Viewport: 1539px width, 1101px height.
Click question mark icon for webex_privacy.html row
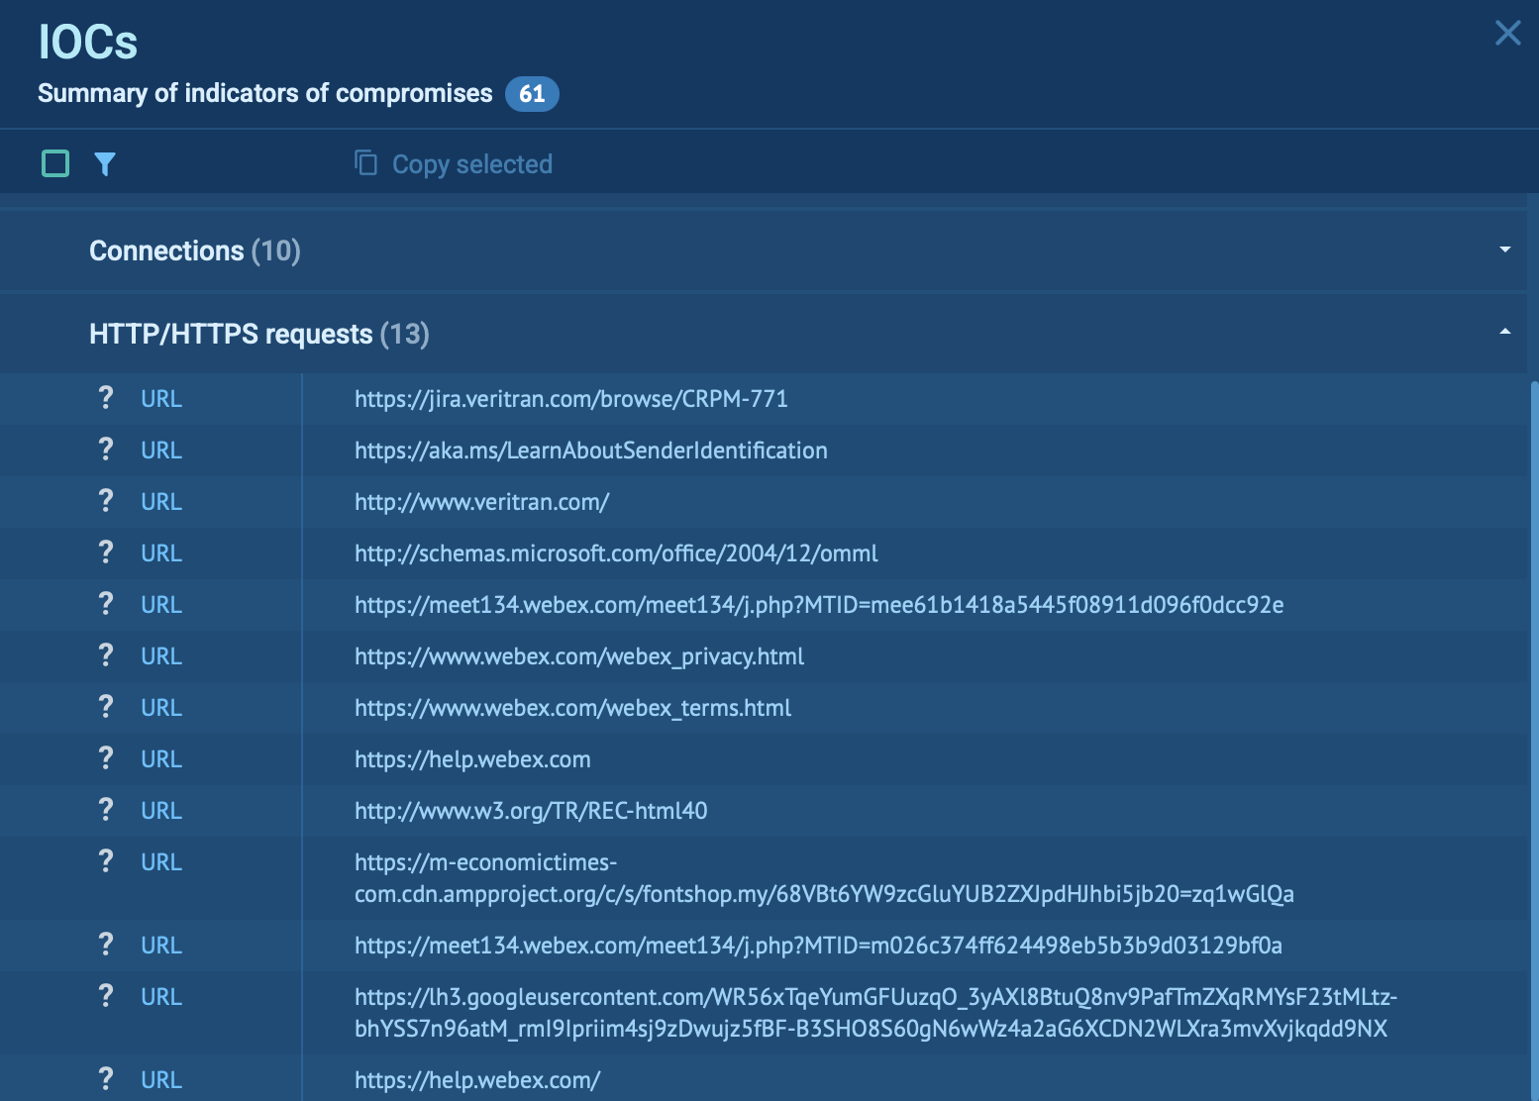[106, 655]
